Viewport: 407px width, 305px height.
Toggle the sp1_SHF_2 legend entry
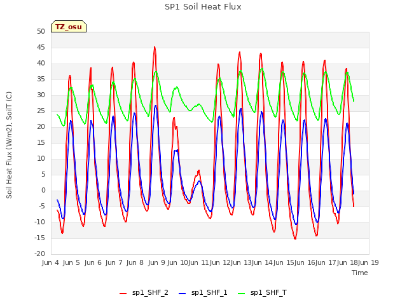pyautogui.click(x=144, y=293)
